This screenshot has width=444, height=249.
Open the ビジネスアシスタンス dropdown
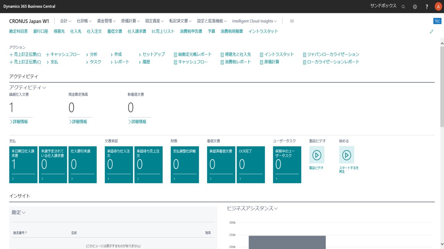tap(253, 208)
